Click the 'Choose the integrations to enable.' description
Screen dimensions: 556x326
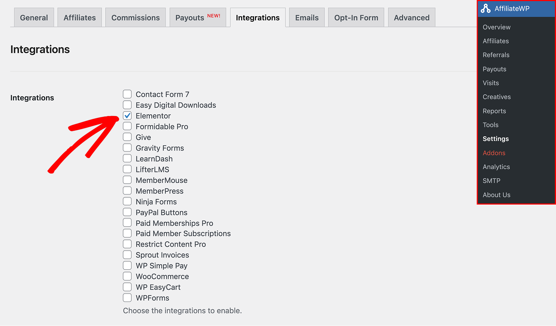(x=182, y=311)
